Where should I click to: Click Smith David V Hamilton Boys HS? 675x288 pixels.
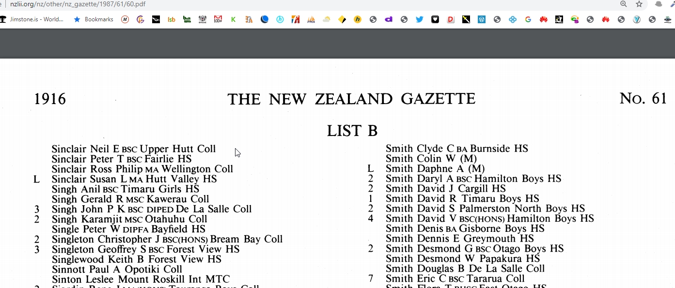490,219
